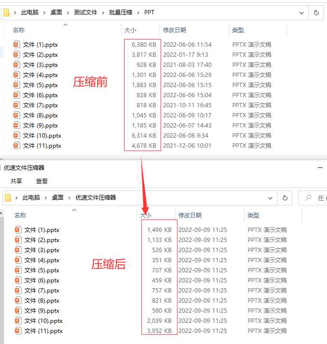
Task: Sort by 类型 column in PPT window
Action: (x=238, y=30)
